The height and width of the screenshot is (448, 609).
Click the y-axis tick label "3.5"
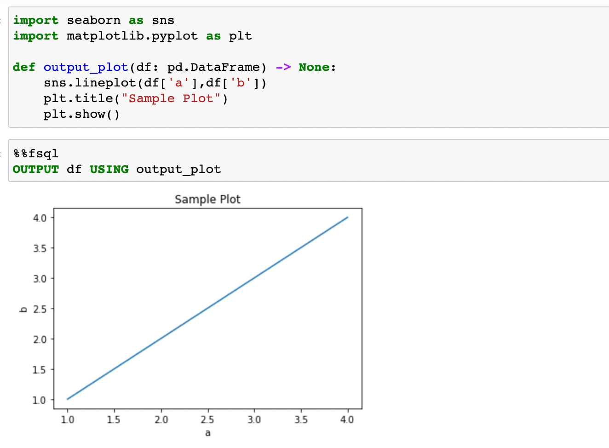40,248
